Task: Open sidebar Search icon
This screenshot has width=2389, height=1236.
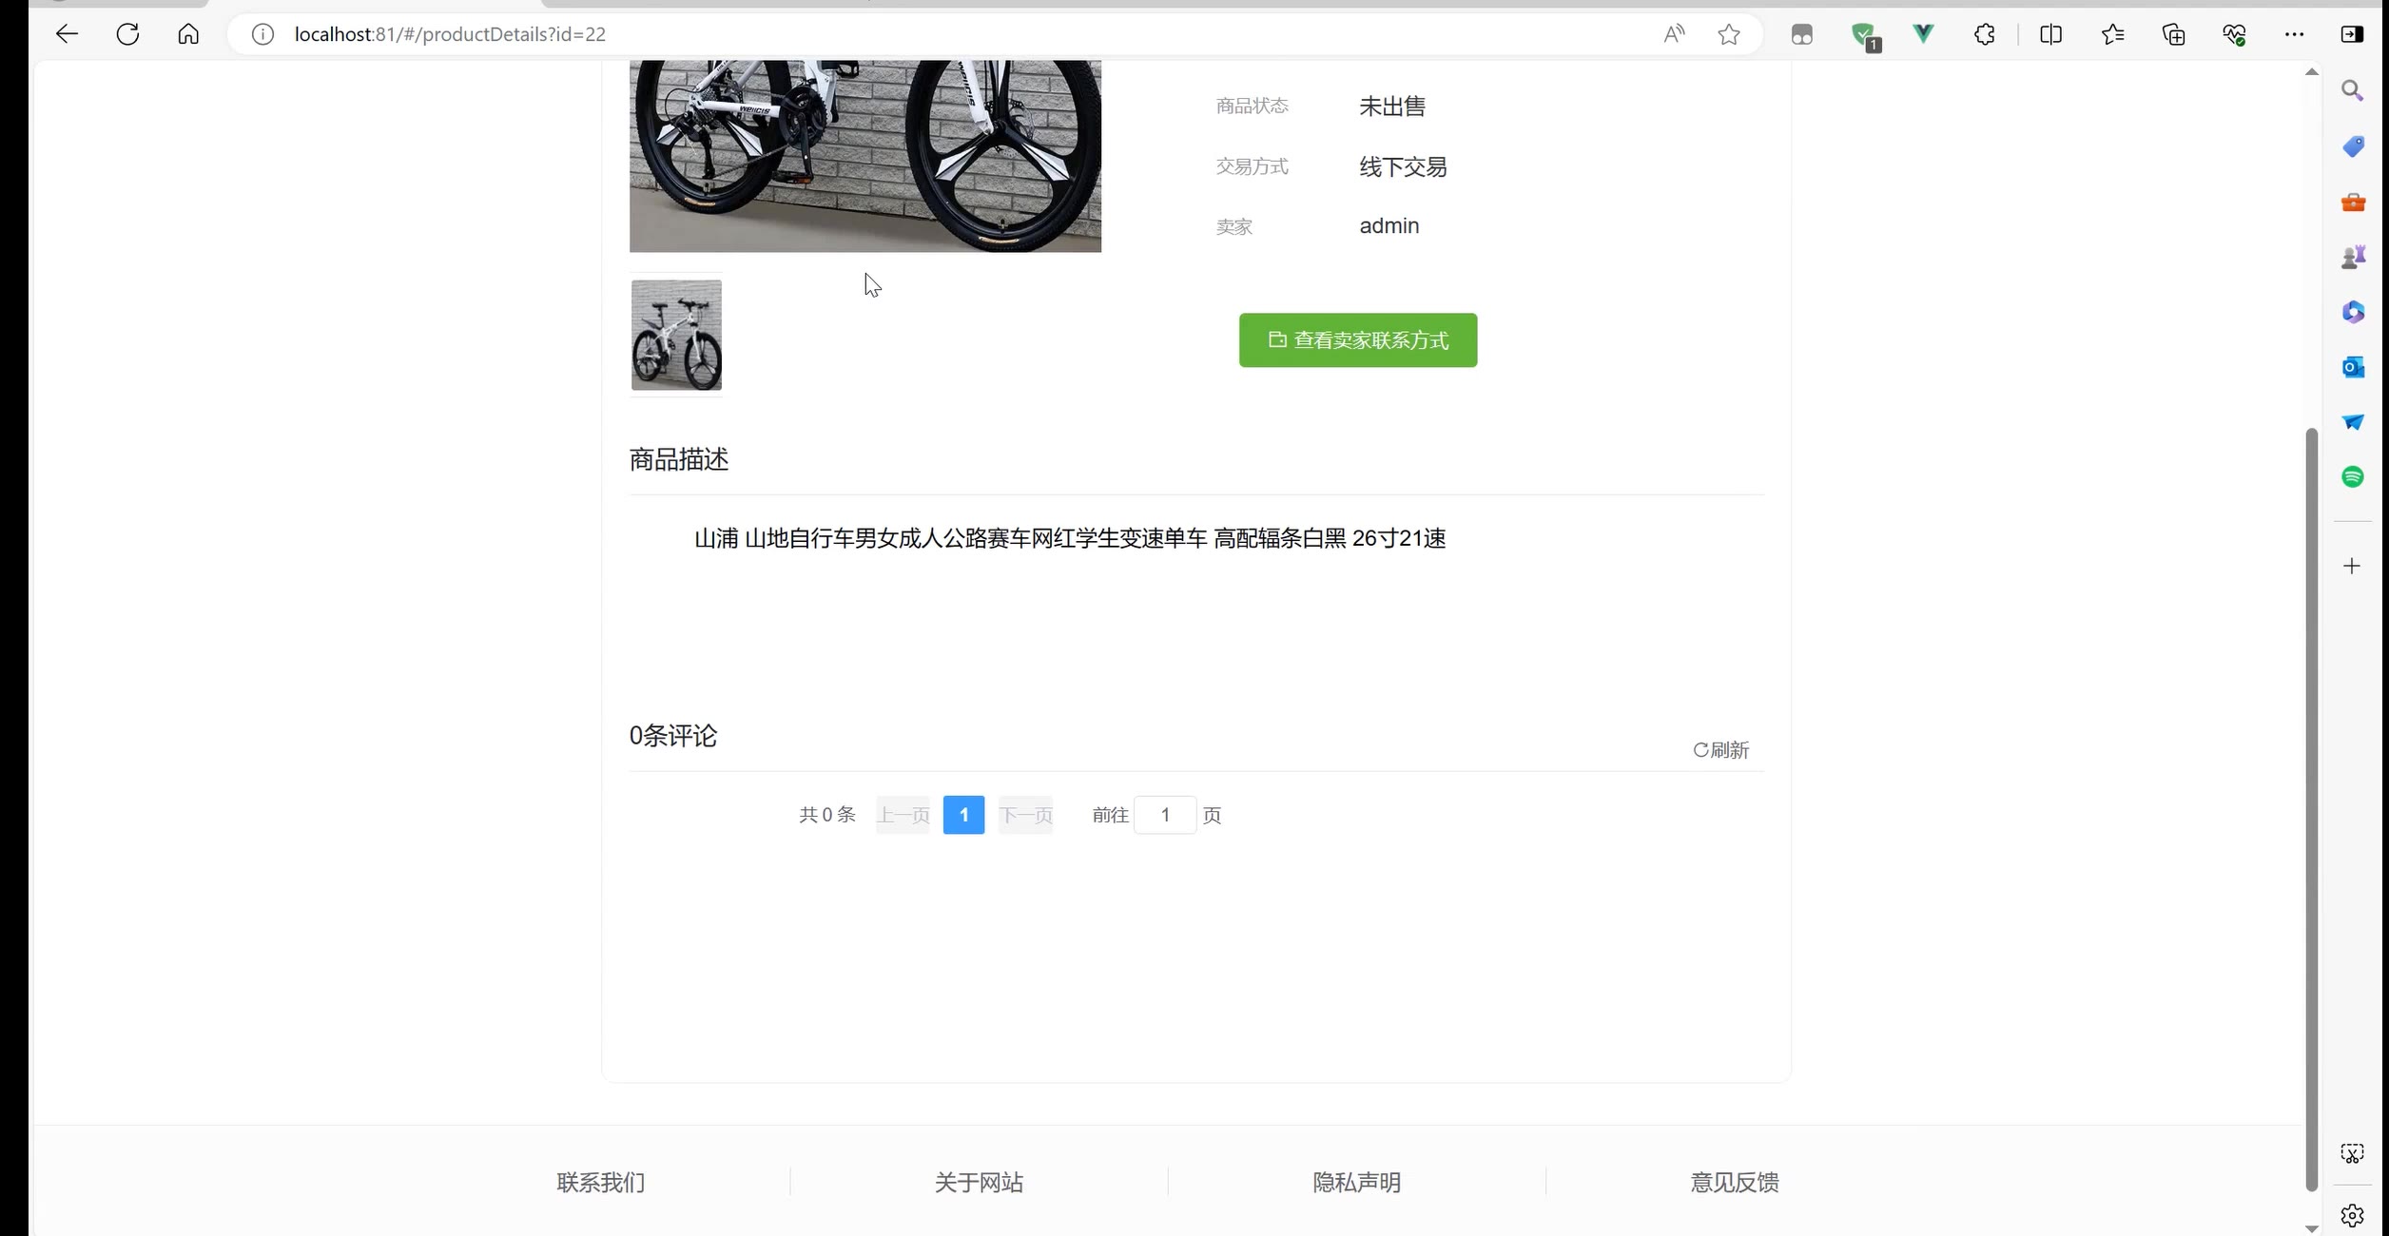Action: point(2353,91)
